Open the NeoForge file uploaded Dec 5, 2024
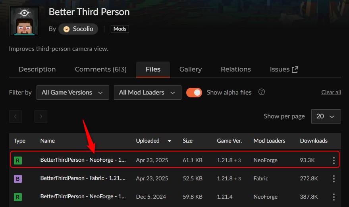 click(83, 196)
